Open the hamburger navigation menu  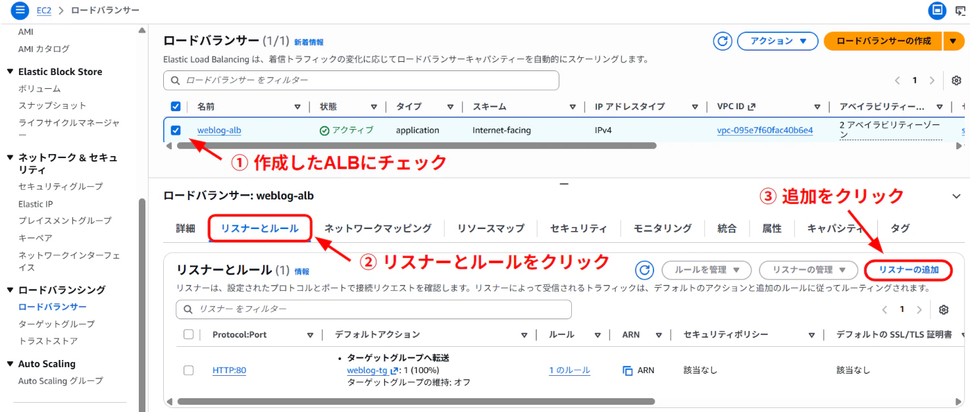pyautogui.click(x=20, y=11)
